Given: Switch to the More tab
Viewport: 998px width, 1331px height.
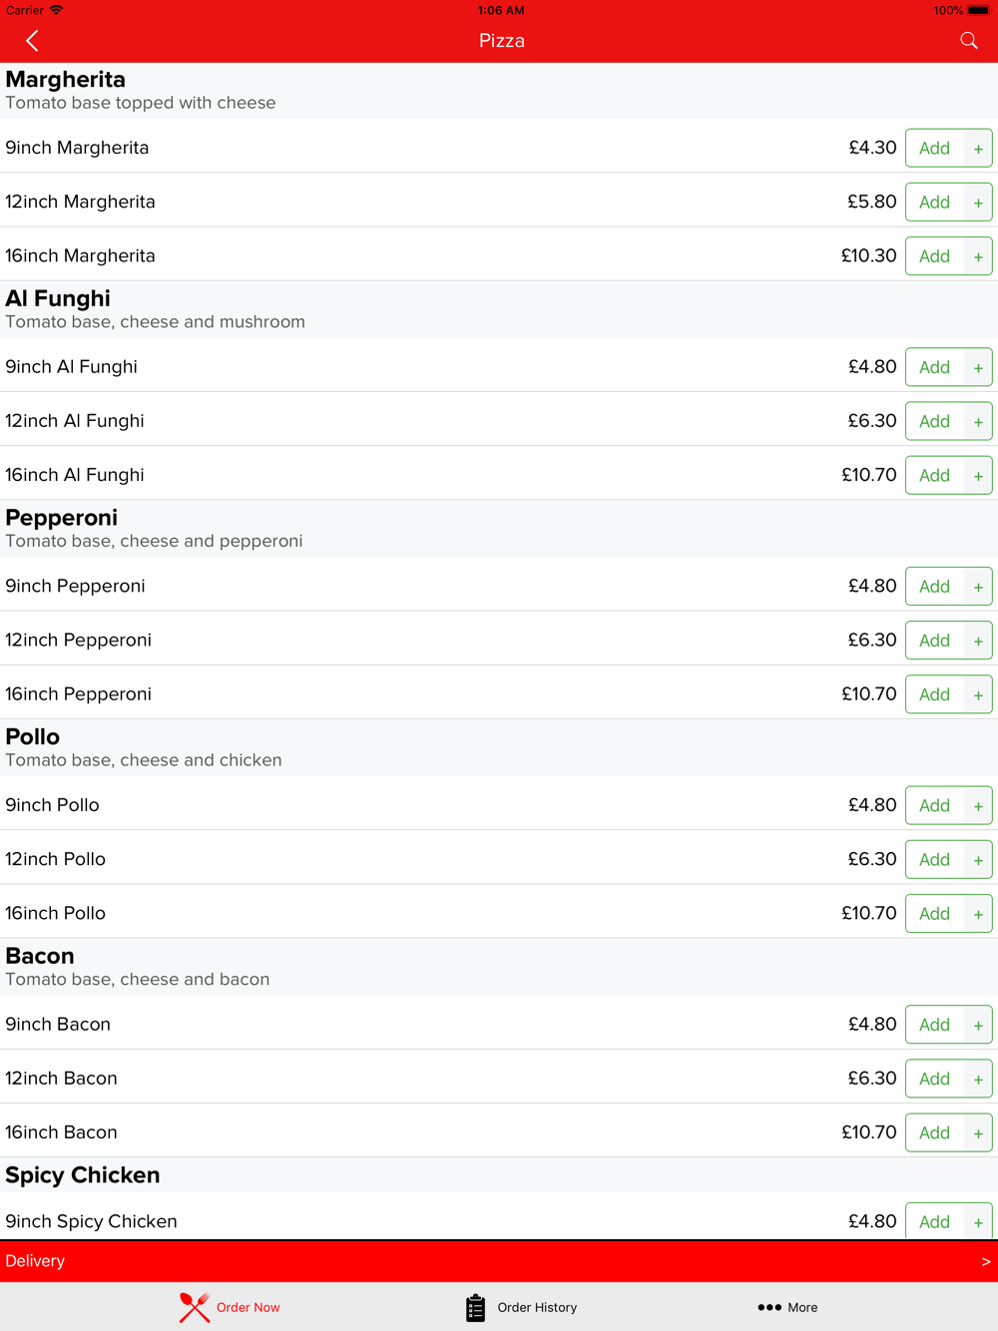Looking at the screenshot, I should click(787, 1307).
